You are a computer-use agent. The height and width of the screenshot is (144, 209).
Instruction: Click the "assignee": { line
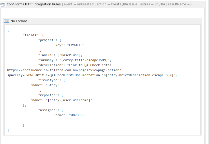(x=51, y=110)
